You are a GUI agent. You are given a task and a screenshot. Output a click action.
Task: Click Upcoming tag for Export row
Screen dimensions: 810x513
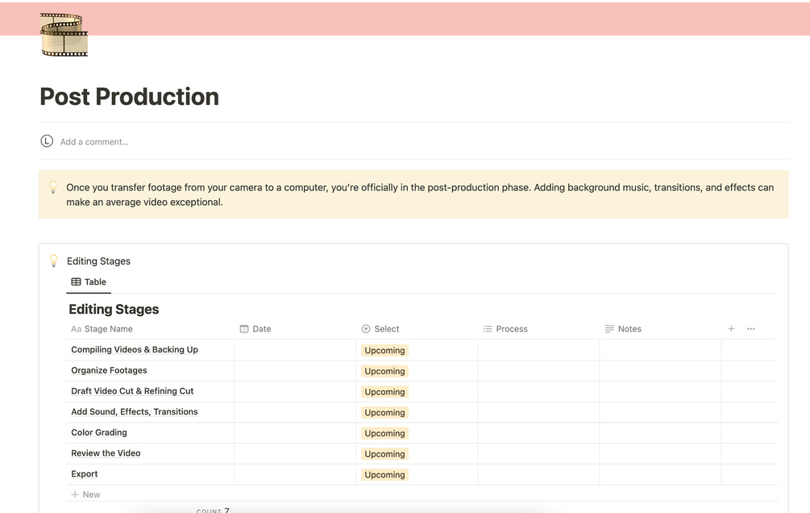pyautogui.click(x=384, y=474)
